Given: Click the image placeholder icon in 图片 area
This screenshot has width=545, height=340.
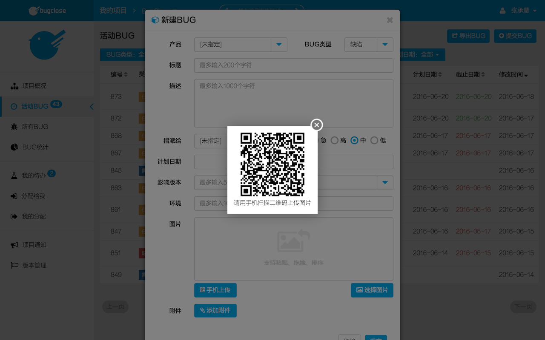Looking at the screenshot, I should coord(293,241).
